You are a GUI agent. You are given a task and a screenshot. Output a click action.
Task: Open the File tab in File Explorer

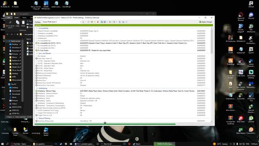(9, 17)
